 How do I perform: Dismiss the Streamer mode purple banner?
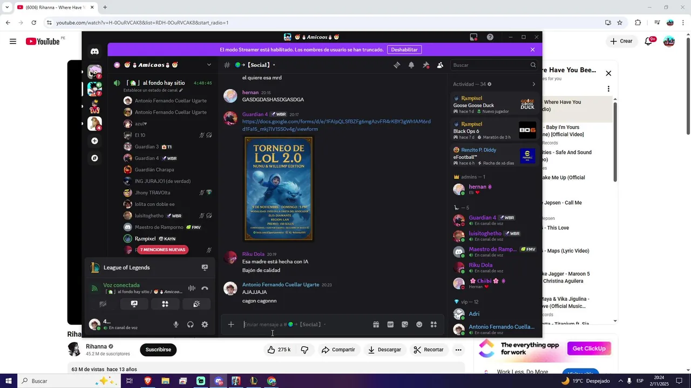tap(532, 50)
